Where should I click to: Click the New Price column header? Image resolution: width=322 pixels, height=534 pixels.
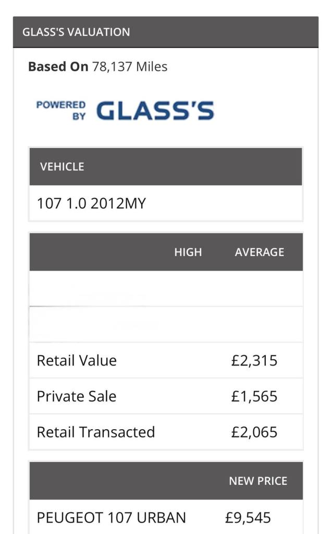(257, 480)
